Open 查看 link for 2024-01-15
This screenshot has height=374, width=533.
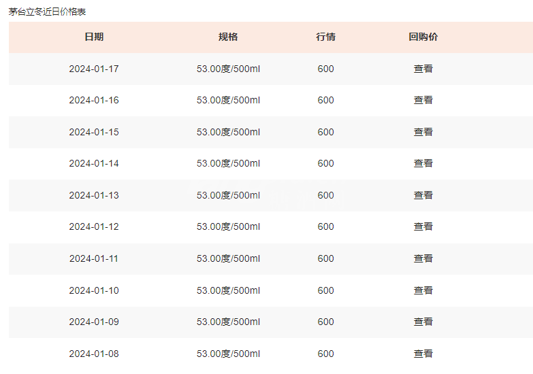(423, 132)
